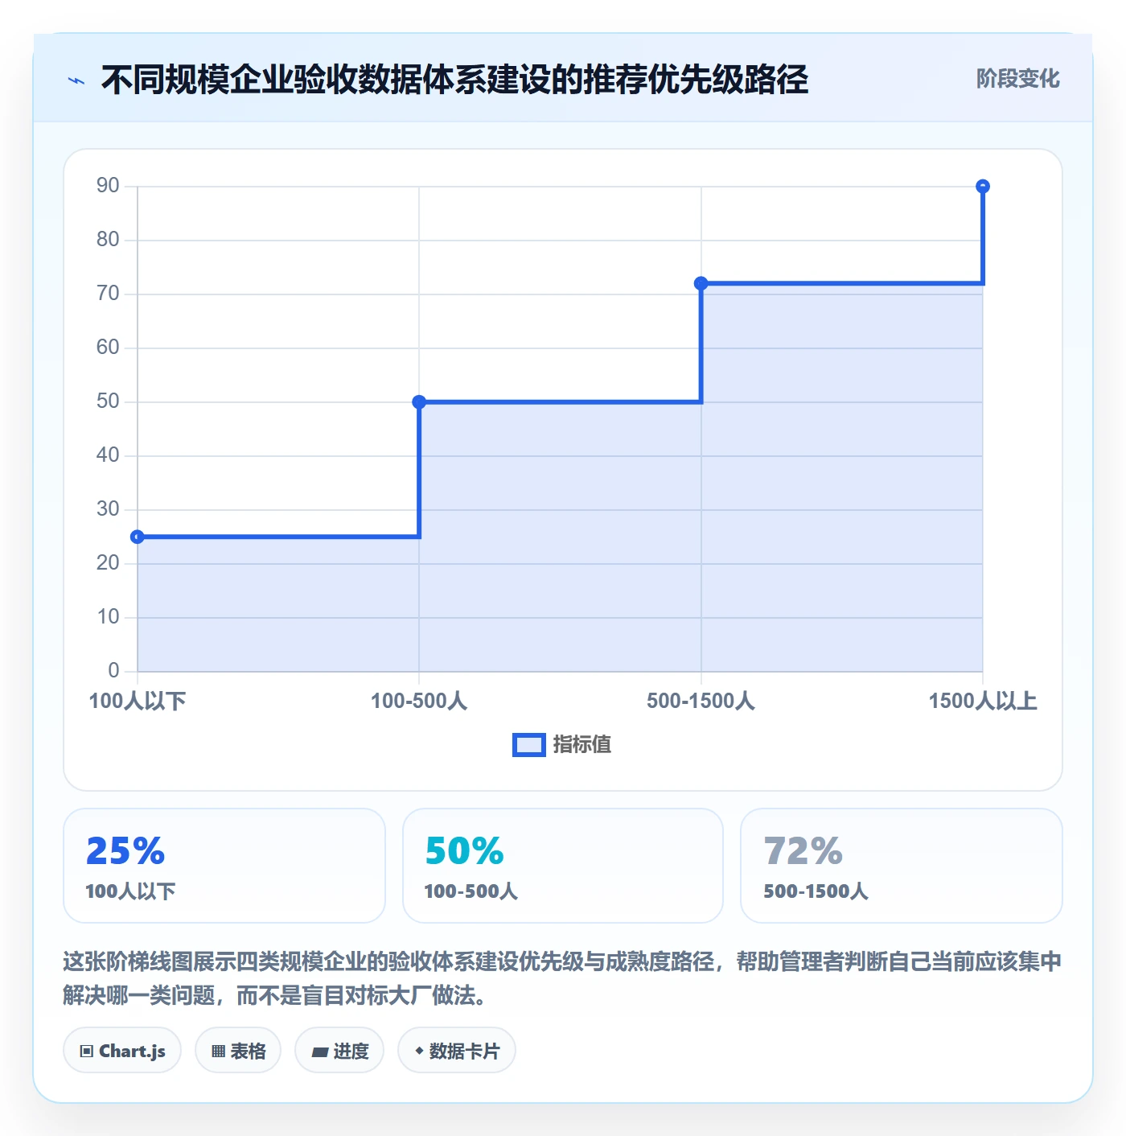Click the x-axis label 1500人以上
Image resolution: width=1126 pixels, height=1136 pixels.
point(983,701)
